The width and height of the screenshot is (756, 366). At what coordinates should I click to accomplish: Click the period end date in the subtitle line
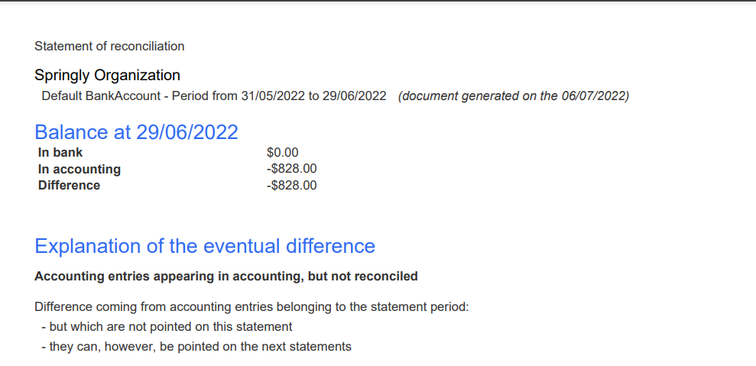click(354, 96)
